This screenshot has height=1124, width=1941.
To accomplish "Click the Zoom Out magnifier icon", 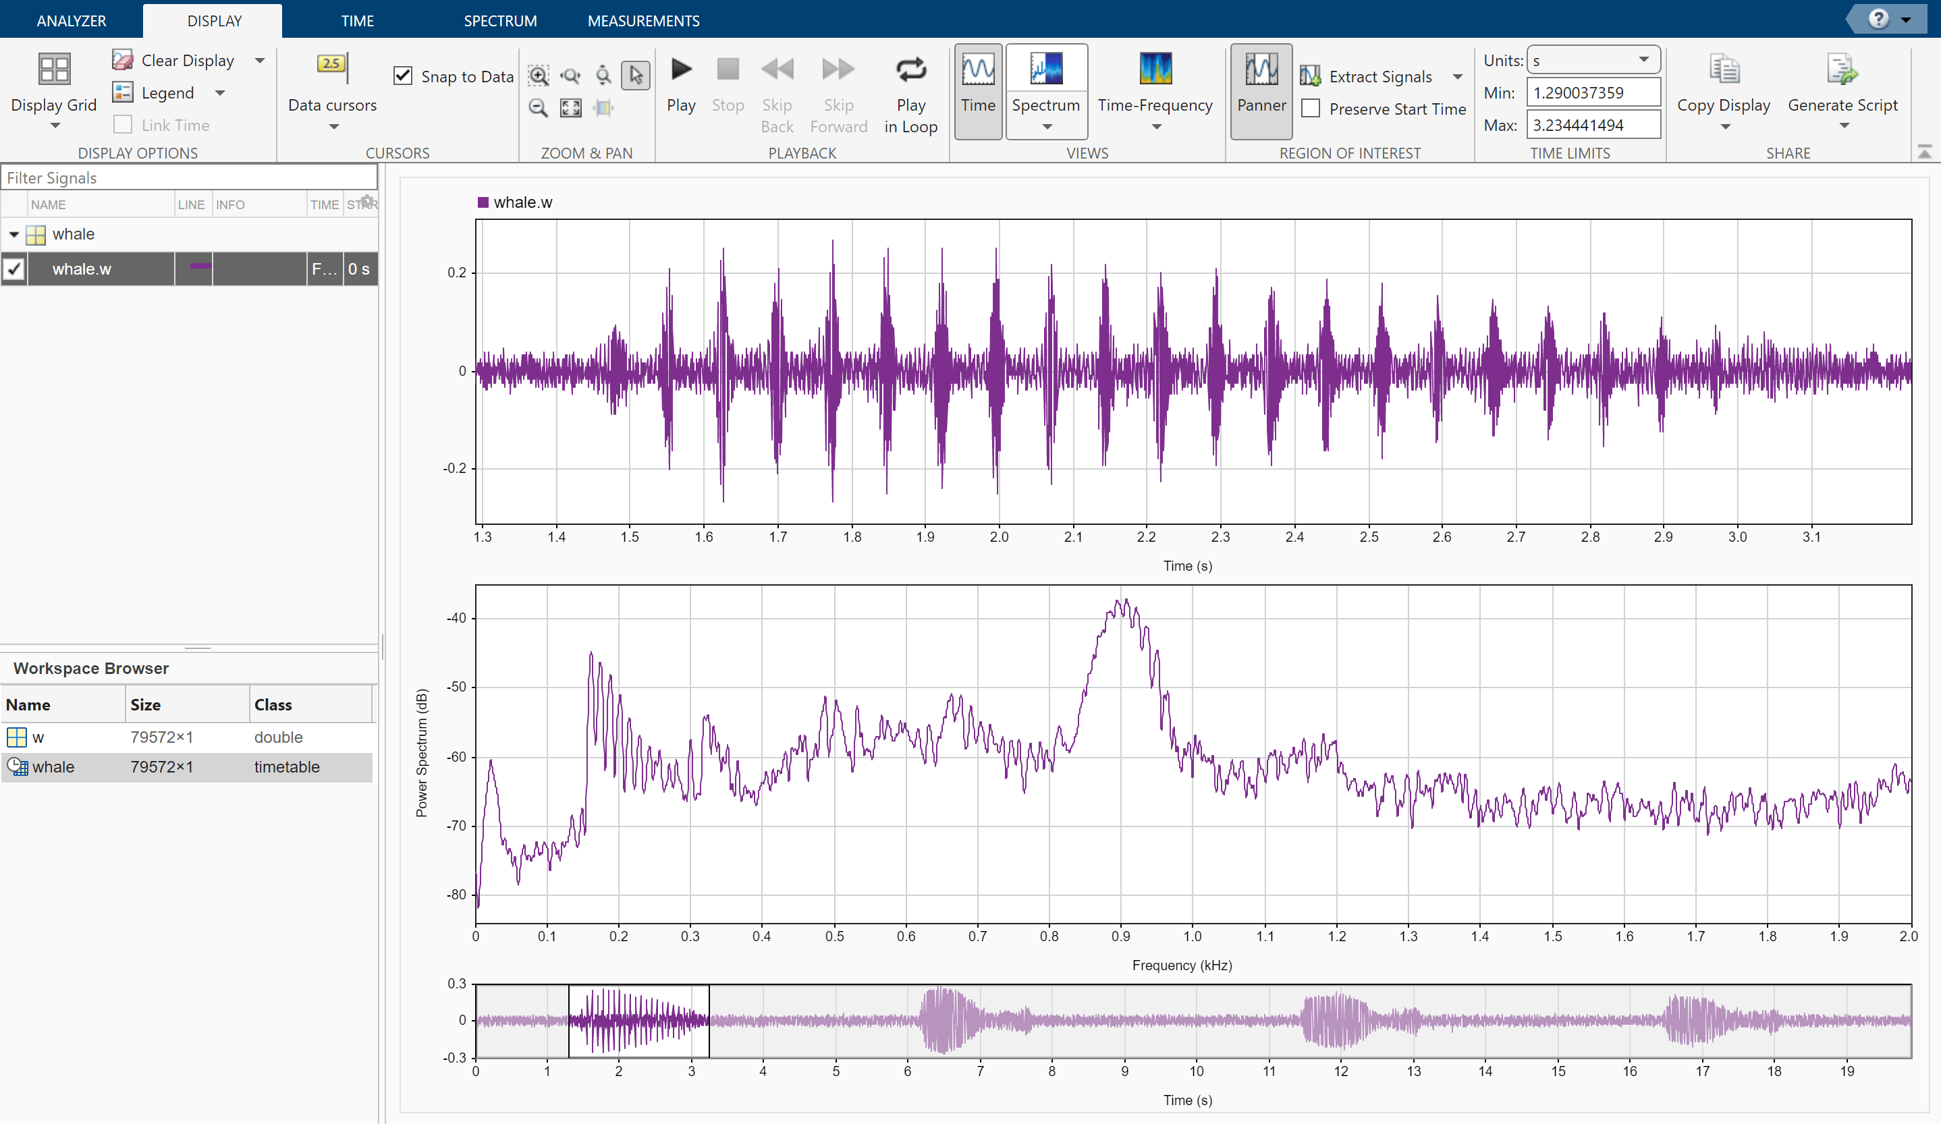I will click(x=539, y=108).
